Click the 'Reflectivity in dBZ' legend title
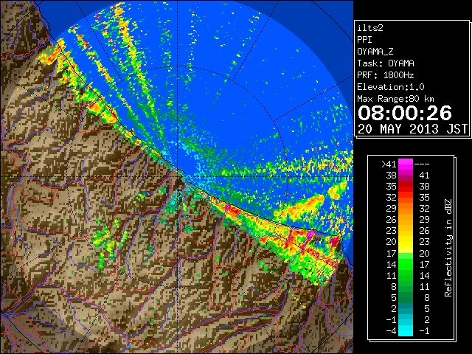Screen dimensions: 472x354 [448, 248]
